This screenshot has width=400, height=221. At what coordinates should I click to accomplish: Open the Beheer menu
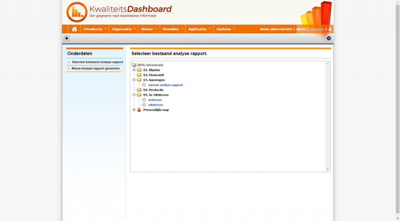click(147, 29)
